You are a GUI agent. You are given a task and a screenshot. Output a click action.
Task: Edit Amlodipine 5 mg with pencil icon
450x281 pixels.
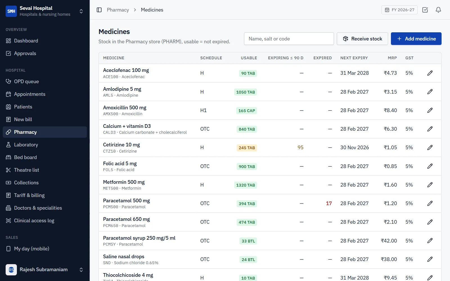430,92
